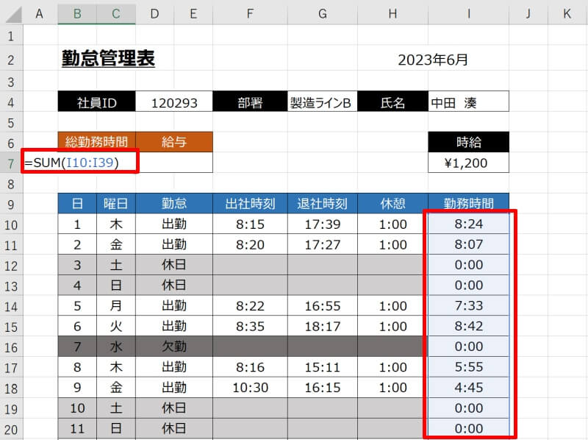Click leave time 16:55 cell
The width and height of the screenshot is (588, 440).
pos(322,305)
